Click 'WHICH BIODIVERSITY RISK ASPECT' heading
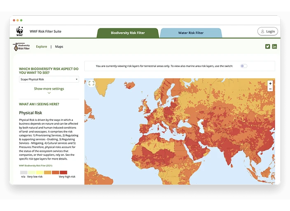The width and height of the screenshot is (290, 211). point(49,71)
